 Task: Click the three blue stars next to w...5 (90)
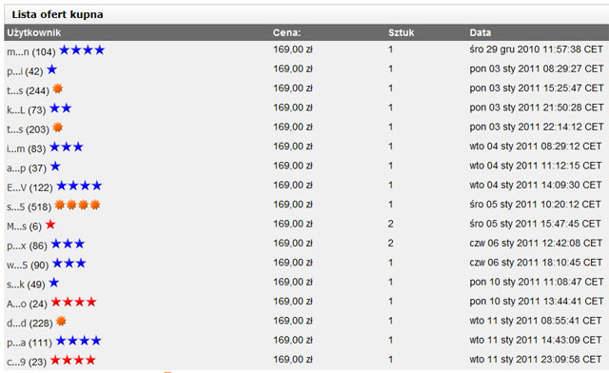[x=69, y=263]
